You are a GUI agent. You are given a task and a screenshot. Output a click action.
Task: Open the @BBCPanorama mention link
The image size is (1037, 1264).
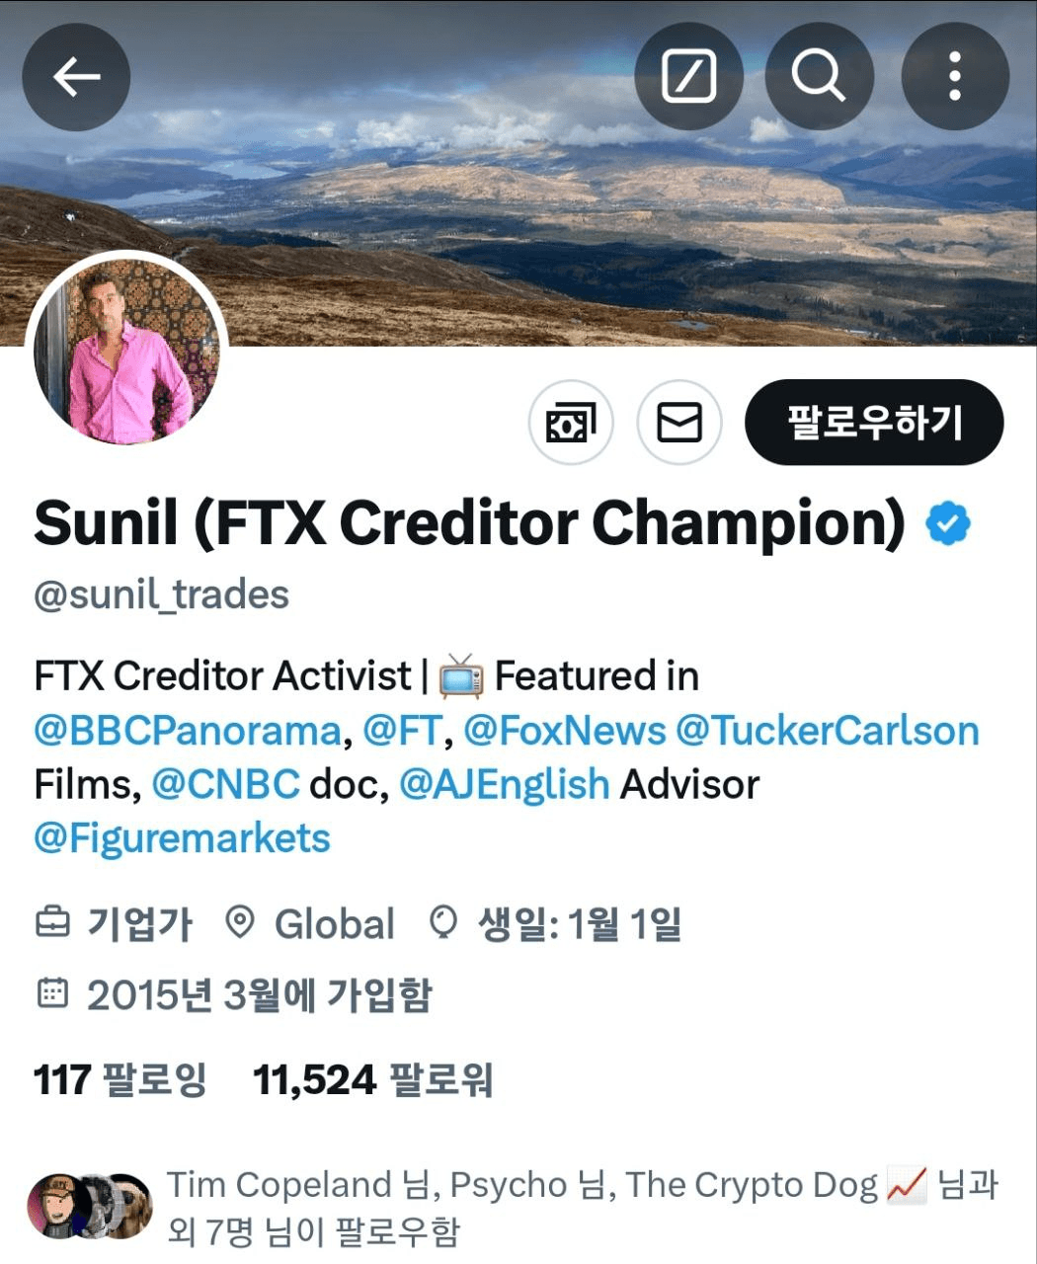(188, 731)
